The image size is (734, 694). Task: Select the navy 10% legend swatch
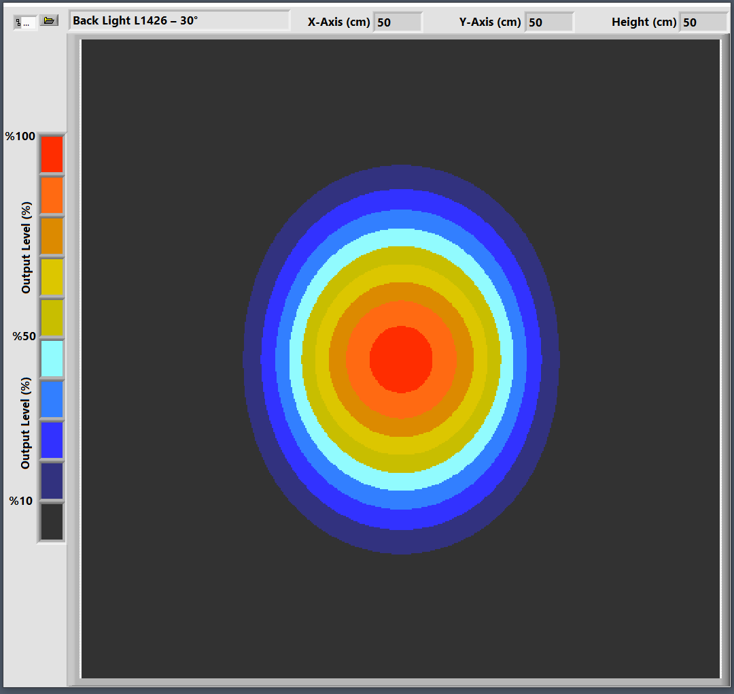coord(52,481)
